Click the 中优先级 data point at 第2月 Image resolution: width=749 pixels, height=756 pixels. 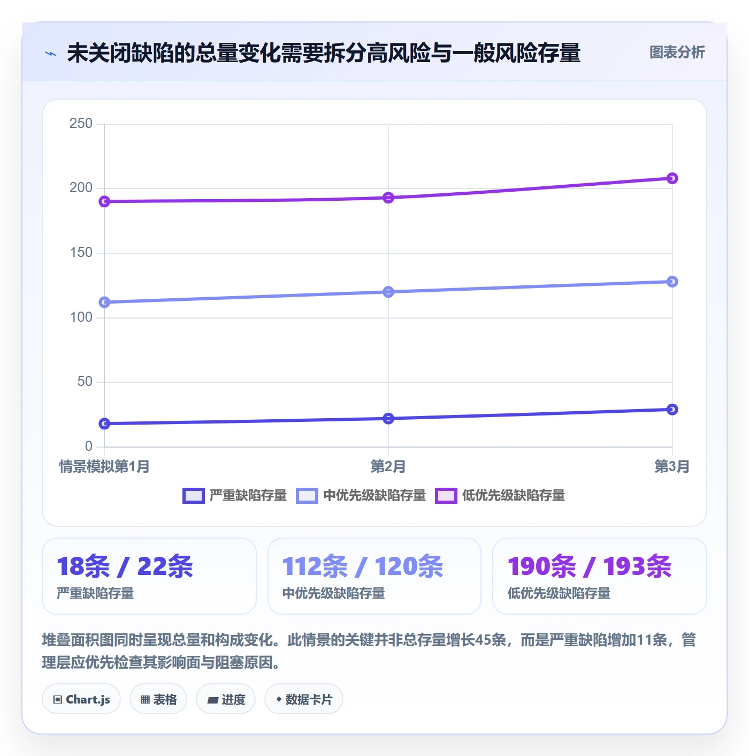pyautogui.click(x=388, y=292)
